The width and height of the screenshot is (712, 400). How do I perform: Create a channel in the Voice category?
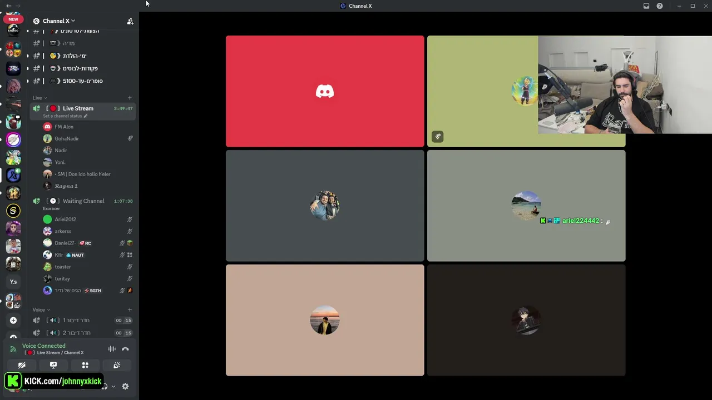point(130,310)
